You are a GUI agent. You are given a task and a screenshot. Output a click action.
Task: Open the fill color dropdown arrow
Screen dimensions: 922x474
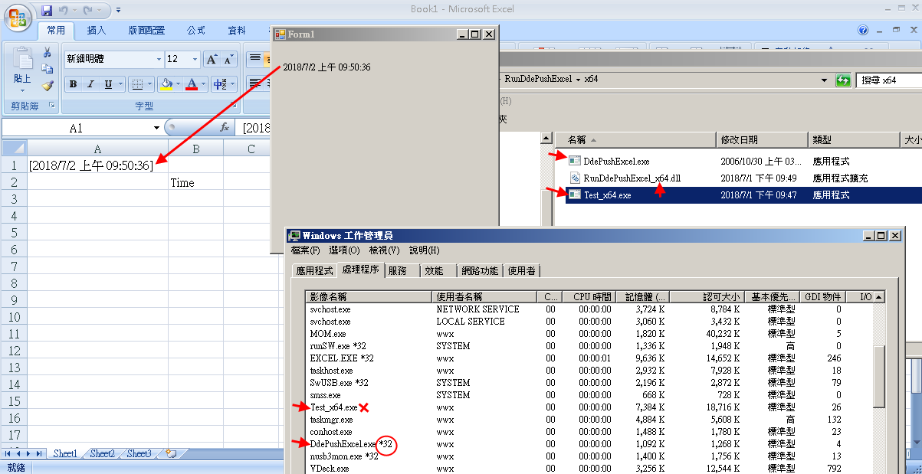pos(179,84)
